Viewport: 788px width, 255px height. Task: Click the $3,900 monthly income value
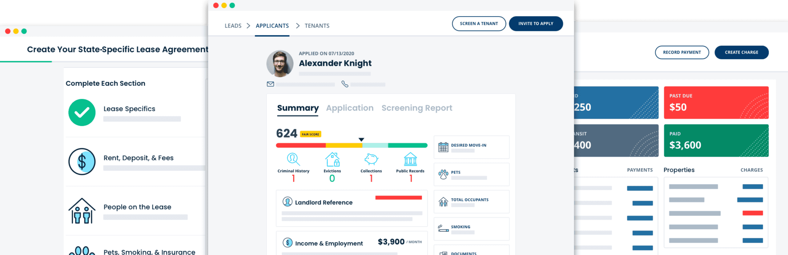point(391,242)
